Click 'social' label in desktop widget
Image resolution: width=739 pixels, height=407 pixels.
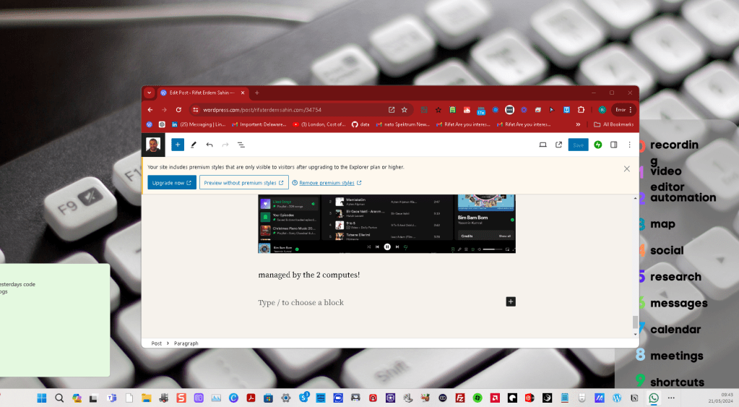[667, 250]
